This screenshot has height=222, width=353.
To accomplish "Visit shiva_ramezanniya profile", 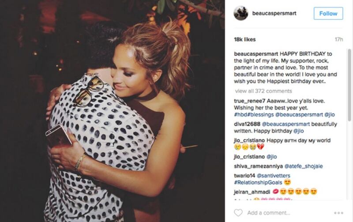I will point(258,166).
